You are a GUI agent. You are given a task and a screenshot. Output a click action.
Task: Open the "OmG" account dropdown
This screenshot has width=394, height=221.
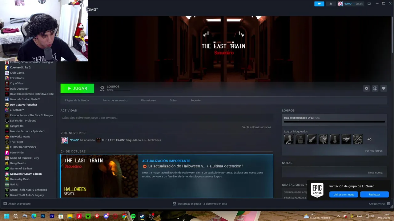(x=350, y=4)
